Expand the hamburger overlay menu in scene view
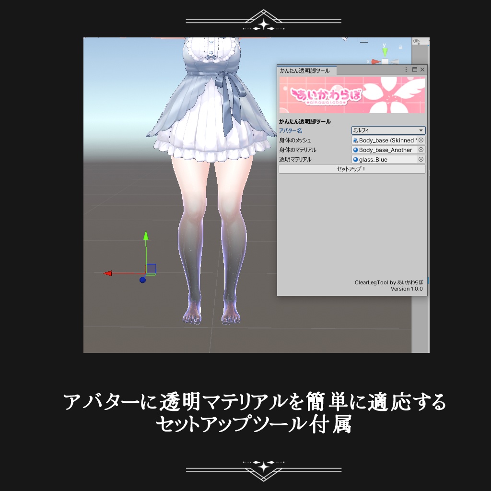The image size is (491, 491). click(364, 42)
